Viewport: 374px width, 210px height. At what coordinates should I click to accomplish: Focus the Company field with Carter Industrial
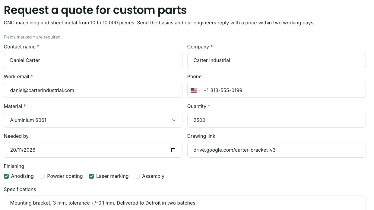276,60
